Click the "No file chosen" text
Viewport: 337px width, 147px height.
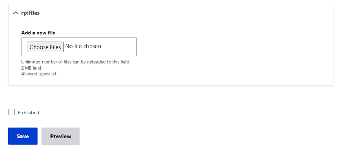83,46
